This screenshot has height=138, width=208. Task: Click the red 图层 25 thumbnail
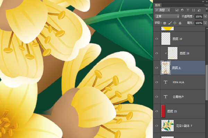[163, 111]
